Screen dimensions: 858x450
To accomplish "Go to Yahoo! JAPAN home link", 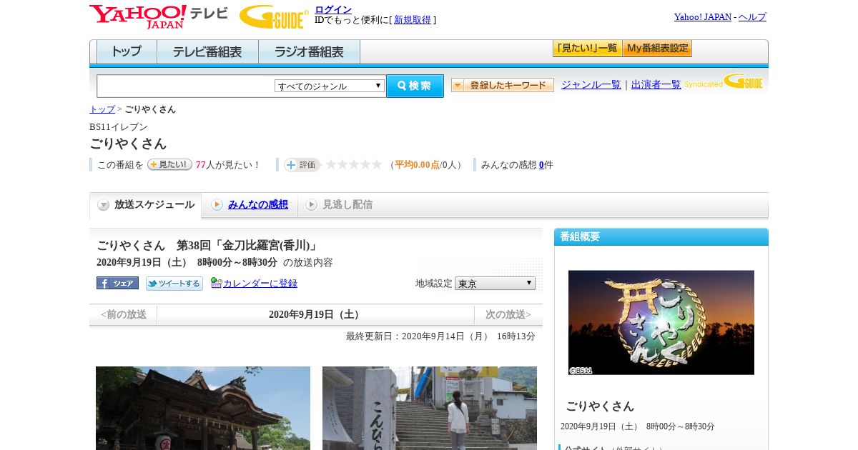I will 702,17.
